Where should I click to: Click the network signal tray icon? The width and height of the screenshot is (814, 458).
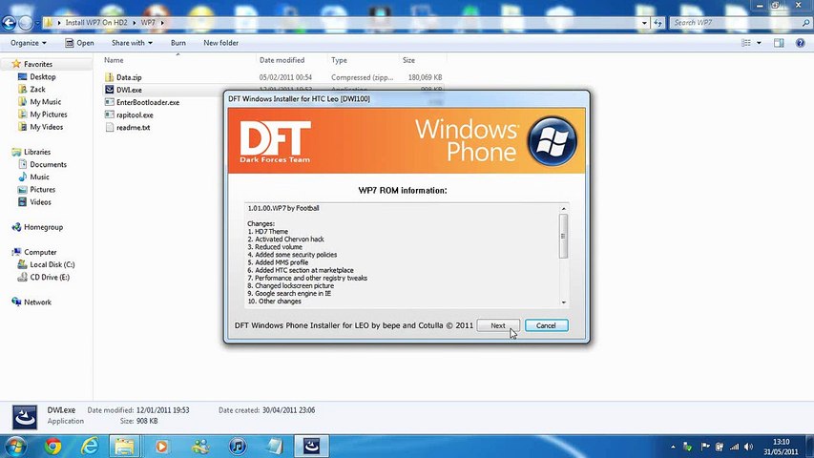pos(734,447)
